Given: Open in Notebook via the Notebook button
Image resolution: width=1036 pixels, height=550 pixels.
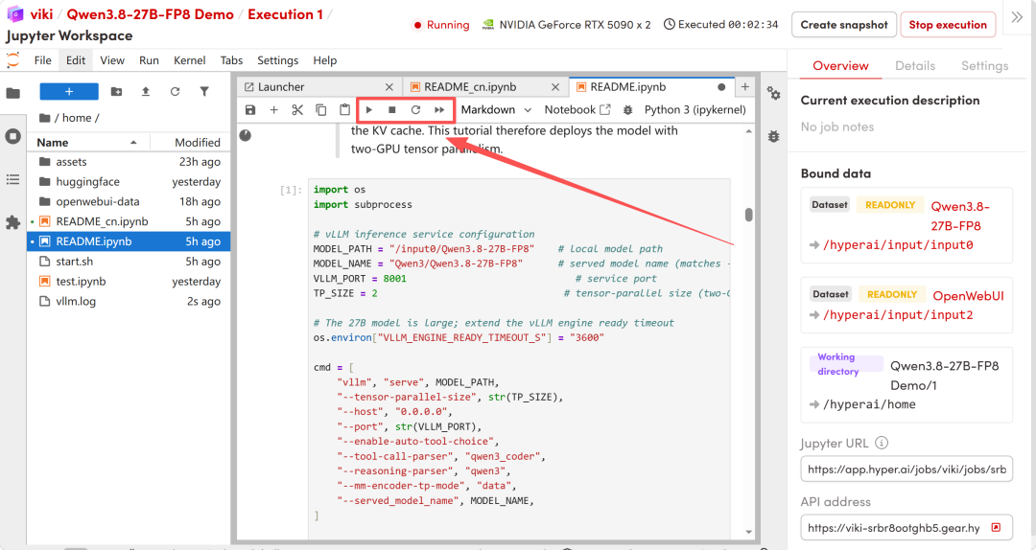Looking at the screenshot, I should 577,109.
